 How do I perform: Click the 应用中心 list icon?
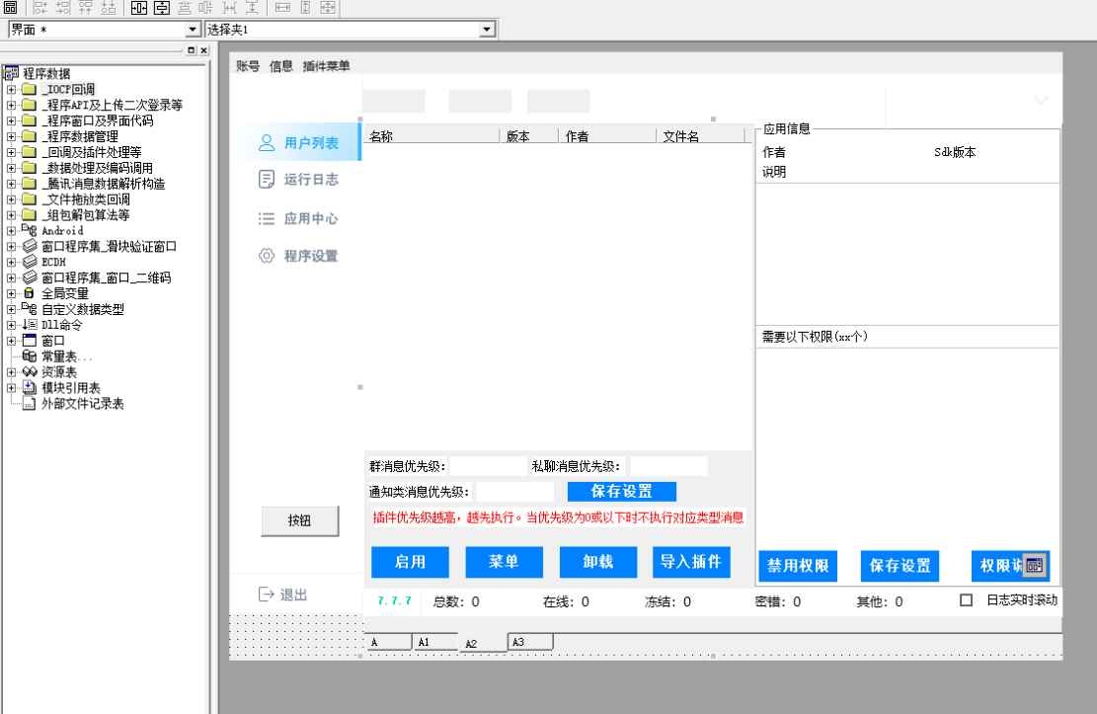[x=265, y=218]
